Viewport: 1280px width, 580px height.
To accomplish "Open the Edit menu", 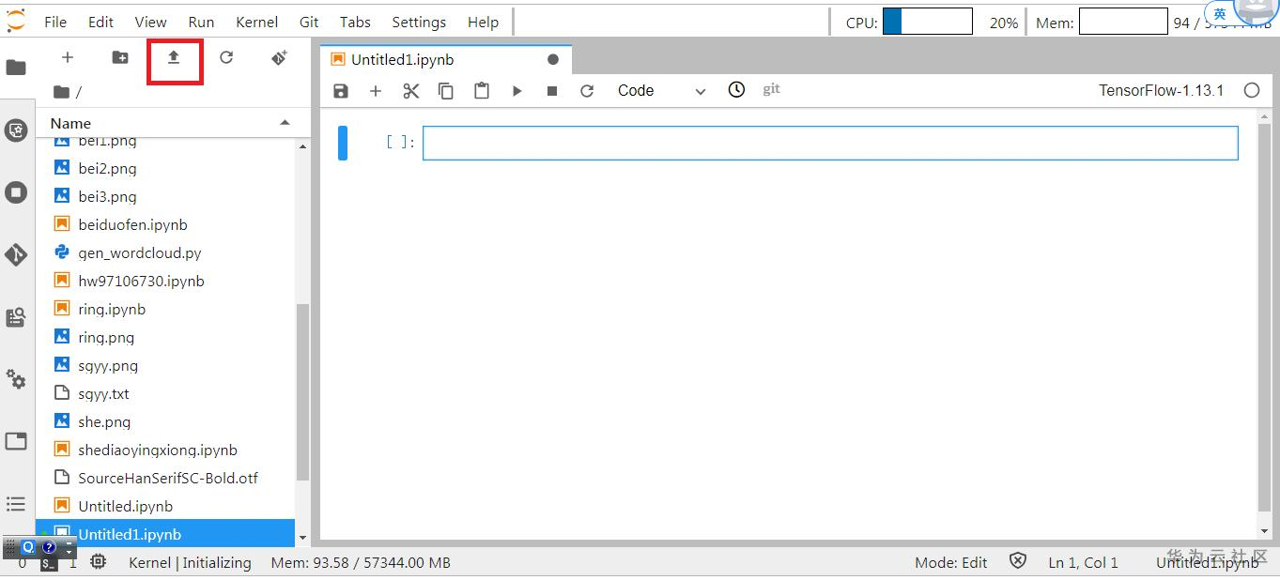I will [x=101, y=22].
